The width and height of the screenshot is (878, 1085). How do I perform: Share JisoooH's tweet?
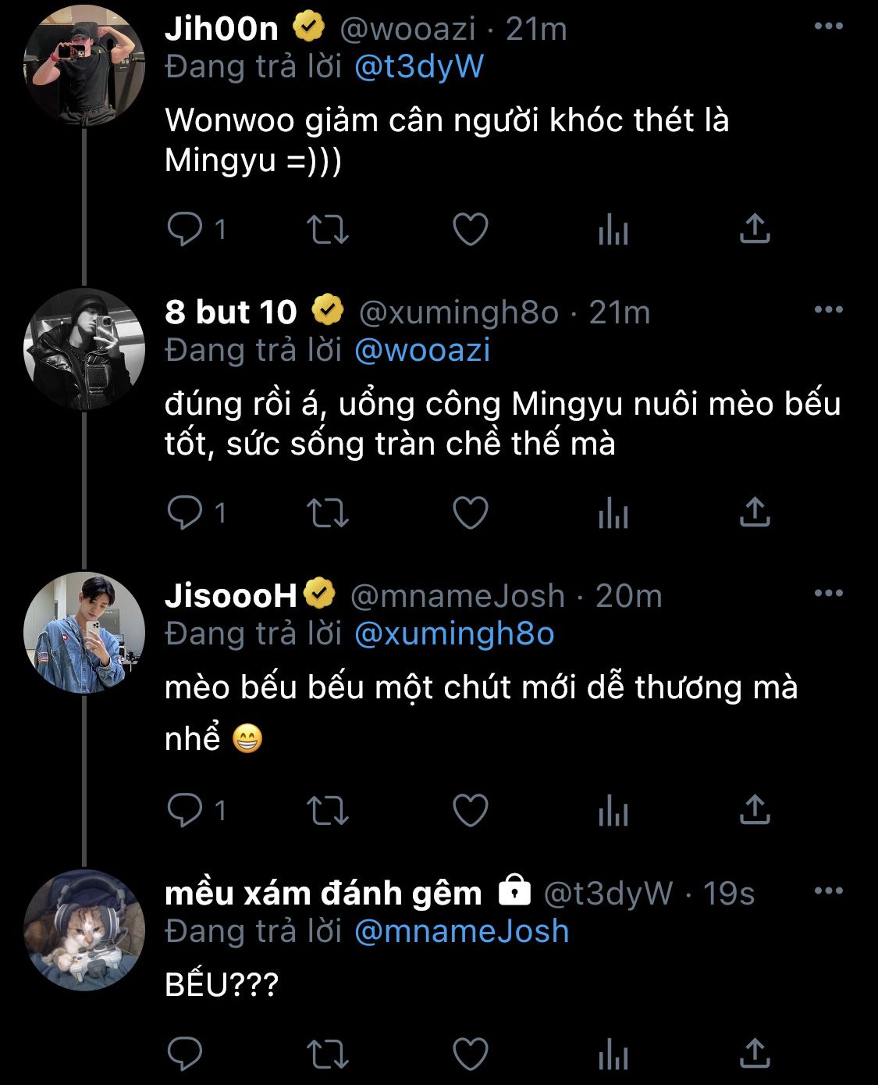click(x=754, y=810)
